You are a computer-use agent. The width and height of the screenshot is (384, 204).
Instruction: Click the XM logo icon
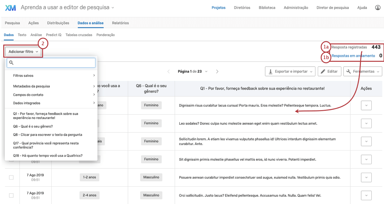(x=10, y=8)
